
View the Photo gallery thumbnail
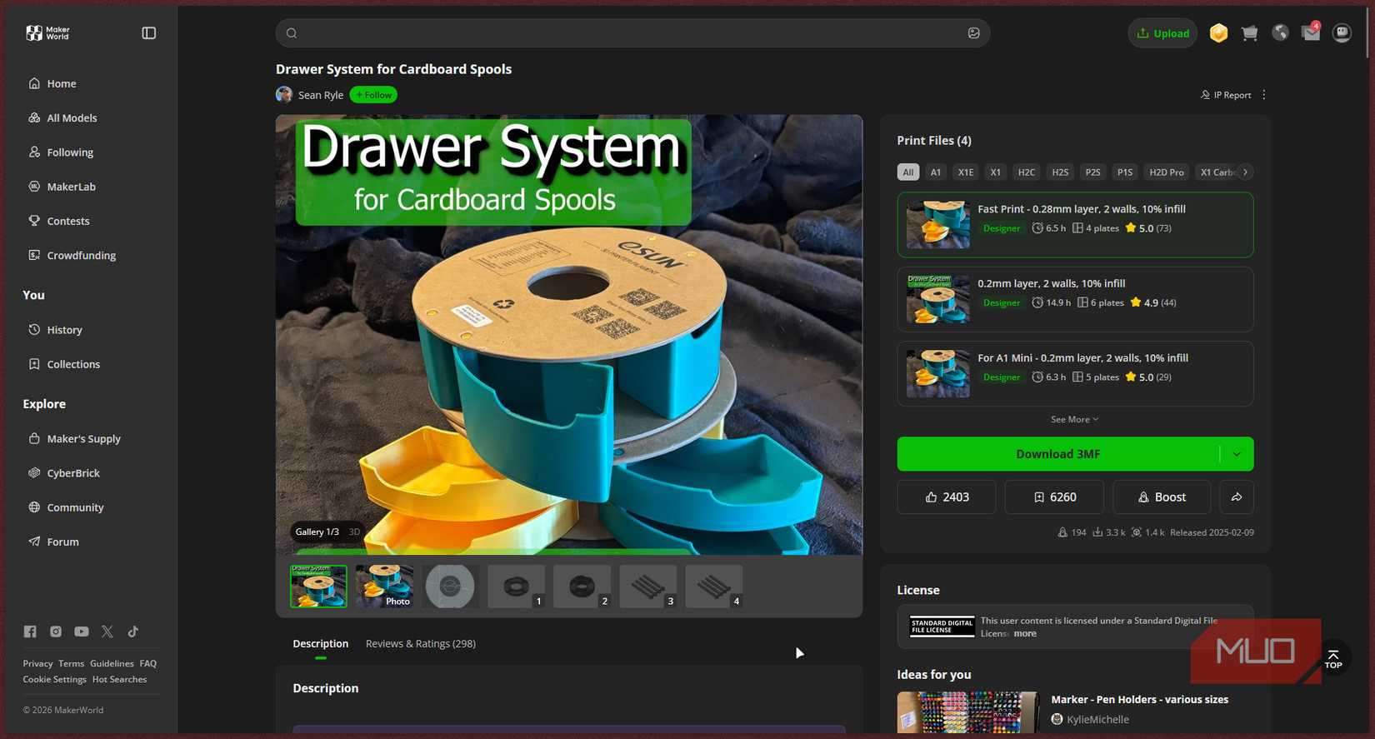click(384, 587)
